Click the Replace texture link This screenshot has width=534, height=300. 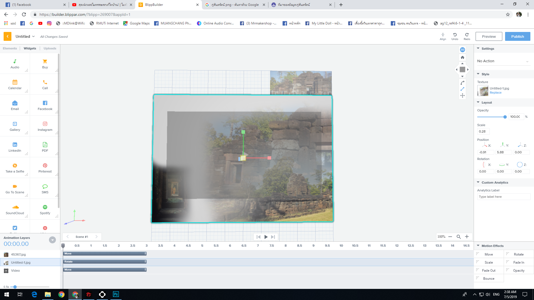[495, 93]
